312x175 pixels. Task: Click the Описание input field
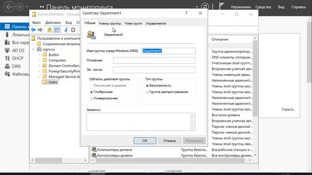pyautogui.click(x=154, y=60)
